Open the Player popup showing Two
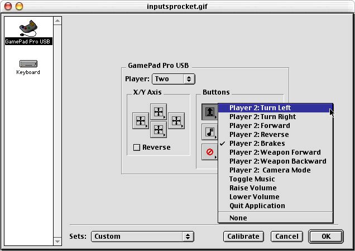 pyautogui.click(x=173, y=79)
